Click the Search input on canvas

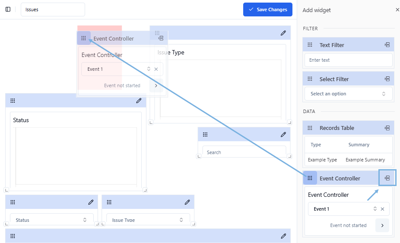244,152
